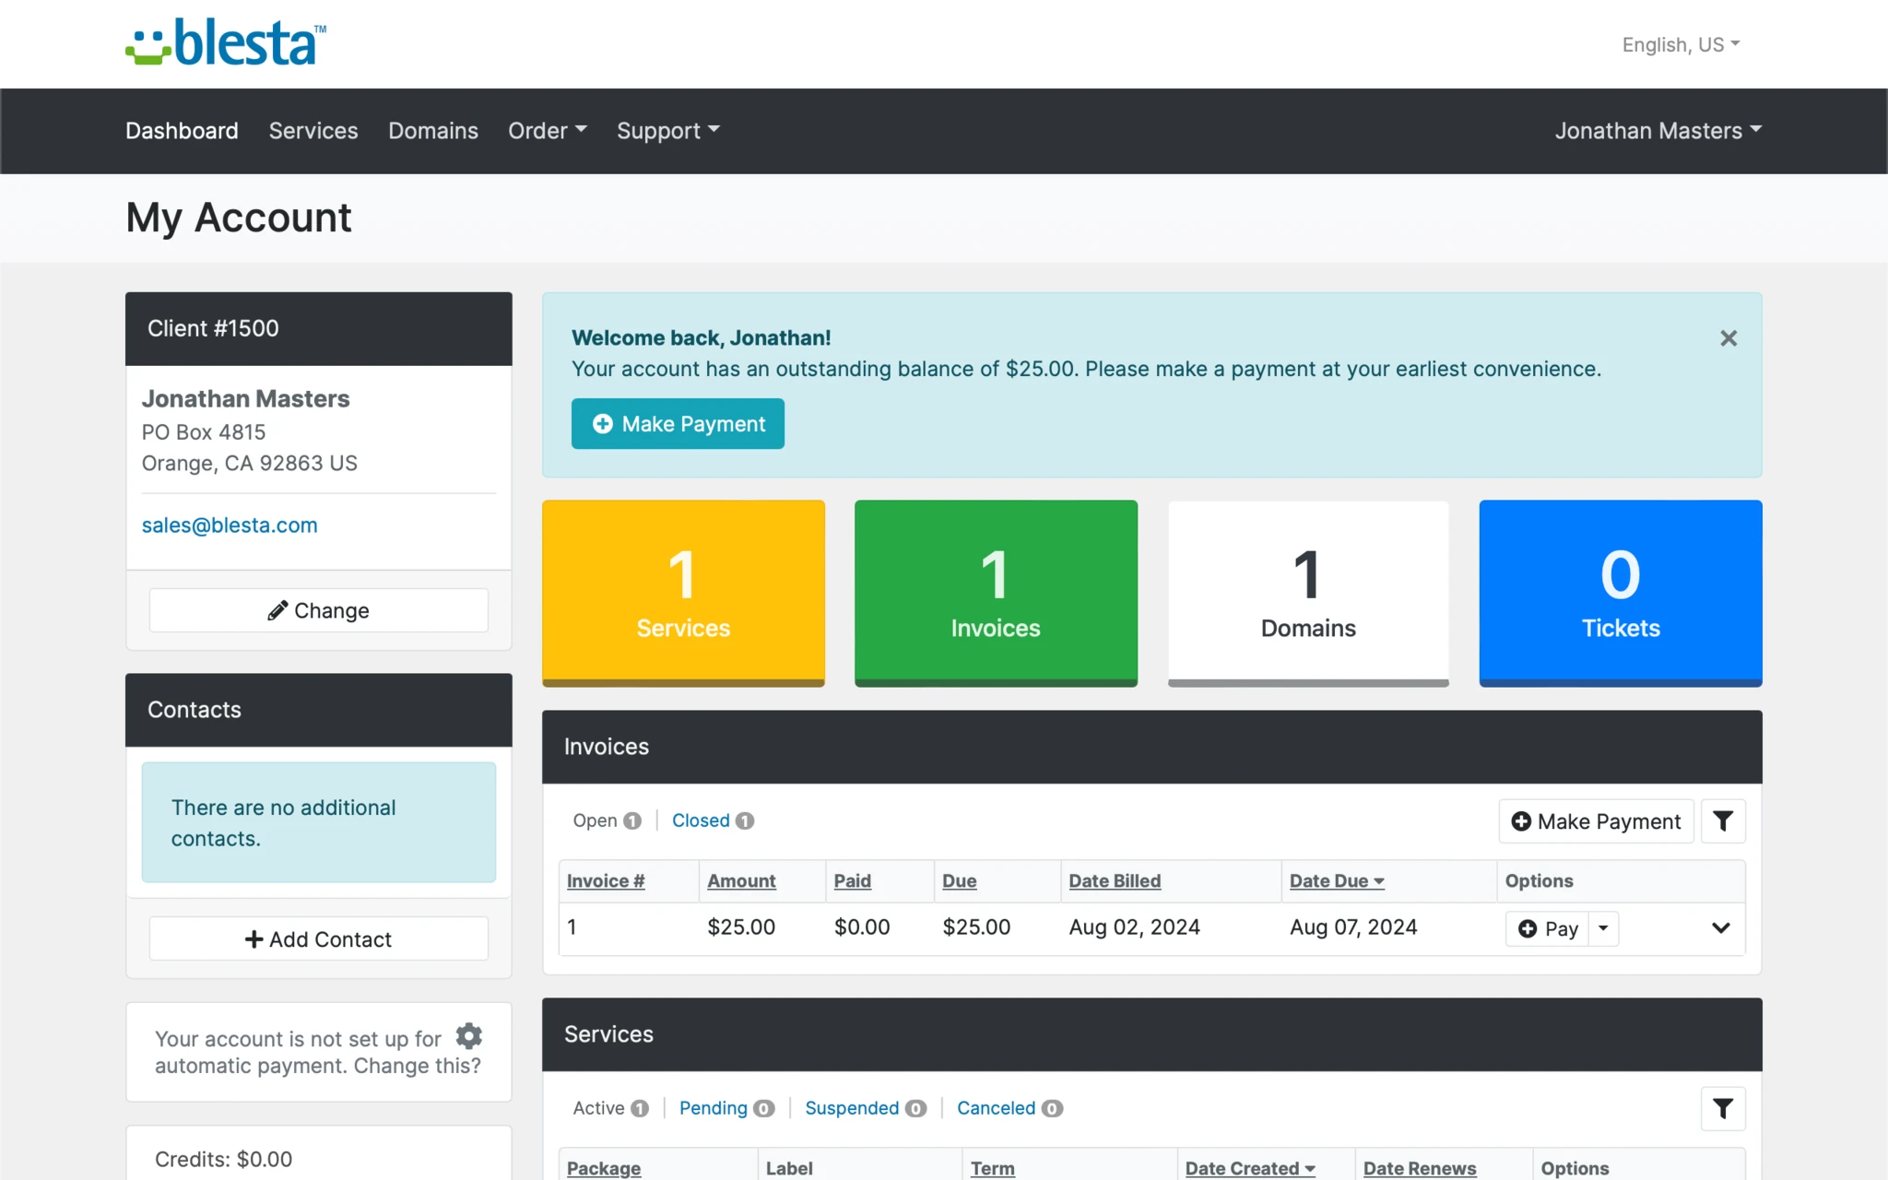Click the Blesta logo
The height and width of the screenshot is (1180, 1888).
pyautogui.click(x=226, y=42)
